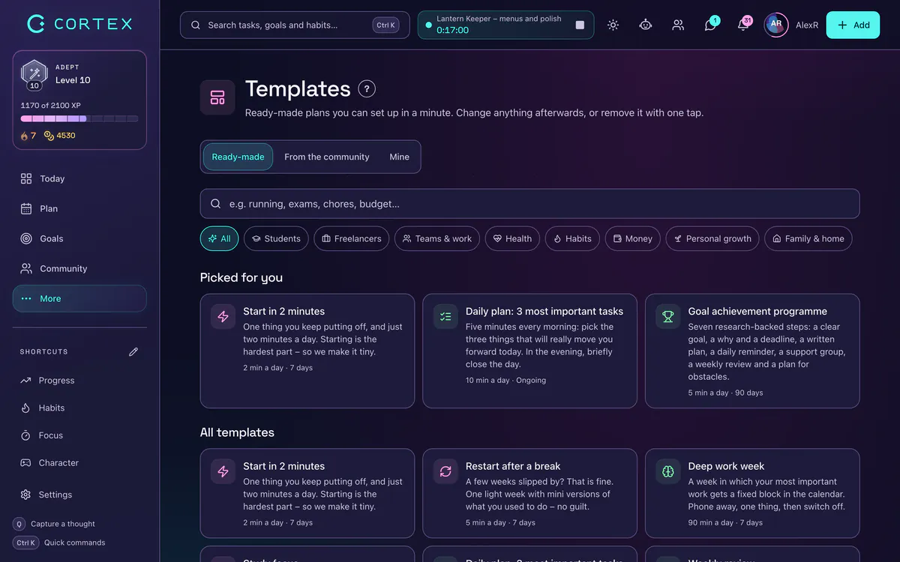Click the Templates page icon
The height and width of the screenshot is (562, 900).
217,97
